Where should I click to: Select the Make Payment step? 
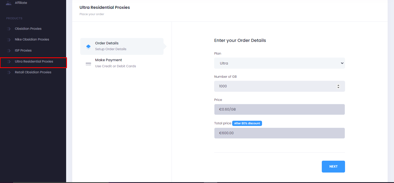point(122,63)
